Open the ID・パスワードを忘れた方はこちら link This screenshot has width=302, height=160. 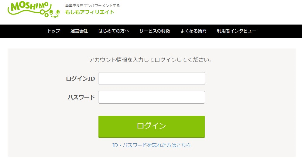(151, 145)
